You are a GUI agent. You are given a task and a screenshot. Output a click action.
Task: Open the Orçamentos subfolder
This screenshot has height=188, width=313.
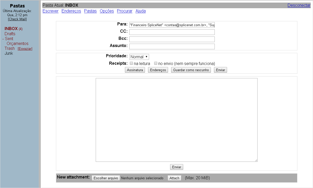(x=17, y=44)
